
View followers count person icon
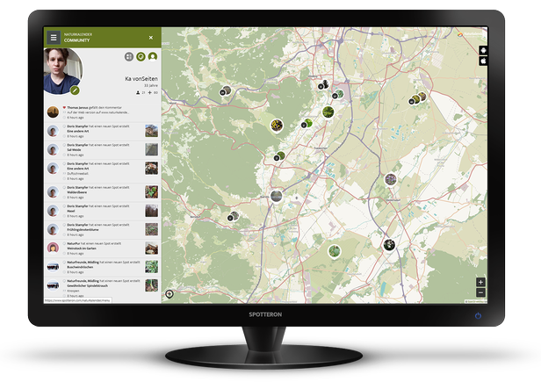click(138, 93)
